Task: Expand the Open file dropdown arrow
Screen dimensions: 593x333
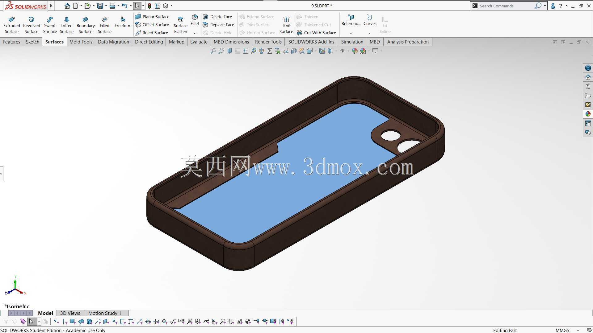Action: (x=94, y=6)
